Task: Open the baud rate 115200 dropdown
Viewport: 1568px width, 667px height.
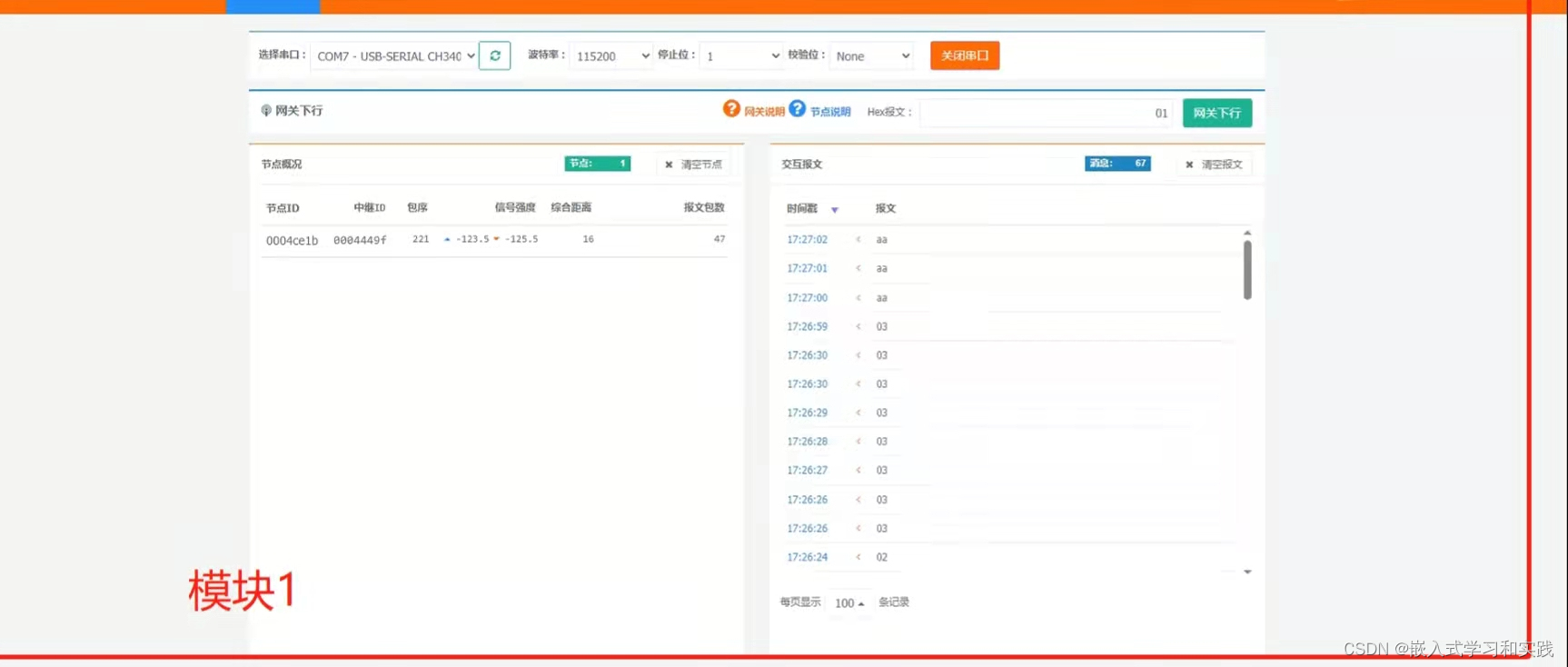Action: [611, 56]
